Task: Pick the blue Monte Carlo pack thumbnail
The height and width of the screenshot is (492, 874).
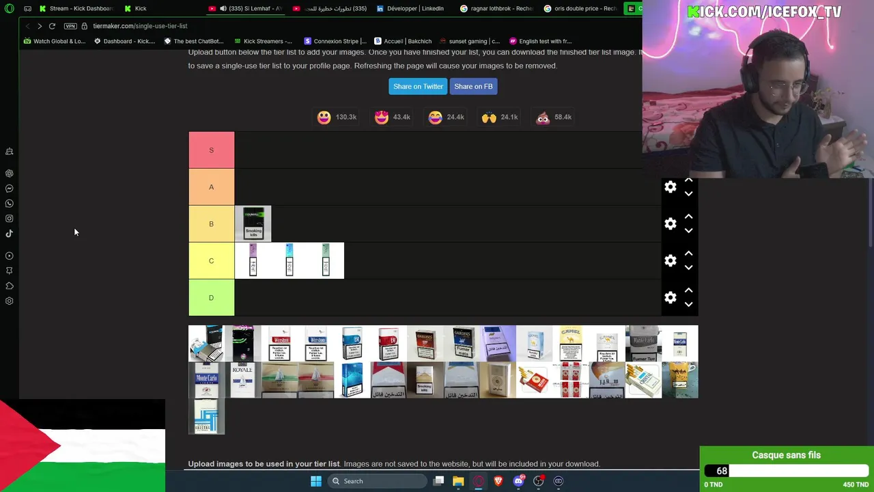Action: (206, 380)
